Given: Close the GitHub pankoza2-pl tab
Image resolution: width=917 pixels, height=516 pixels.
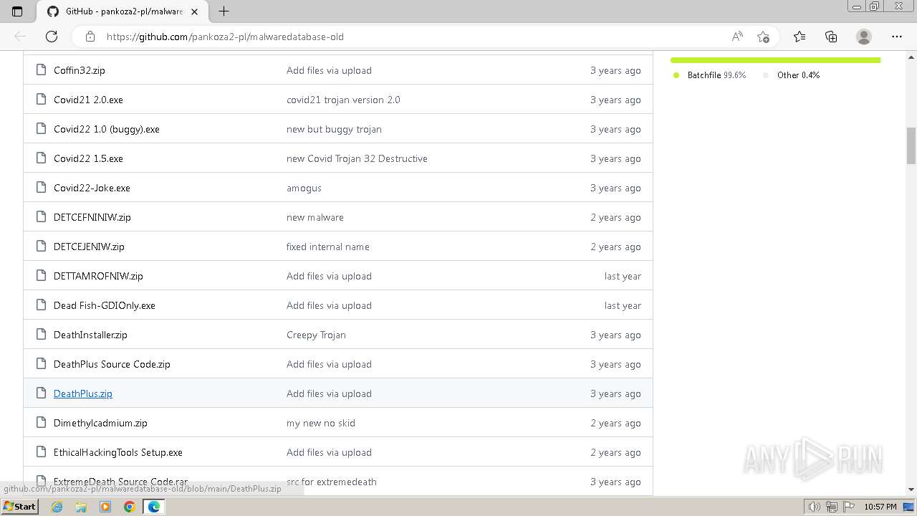Looking at the screenshot, I should (x=194, y=11).
